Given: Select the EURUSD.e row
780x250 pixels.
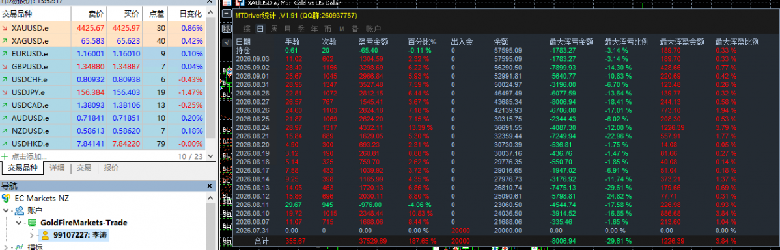Looking at the screenshot, I should (x=102, y=53).
